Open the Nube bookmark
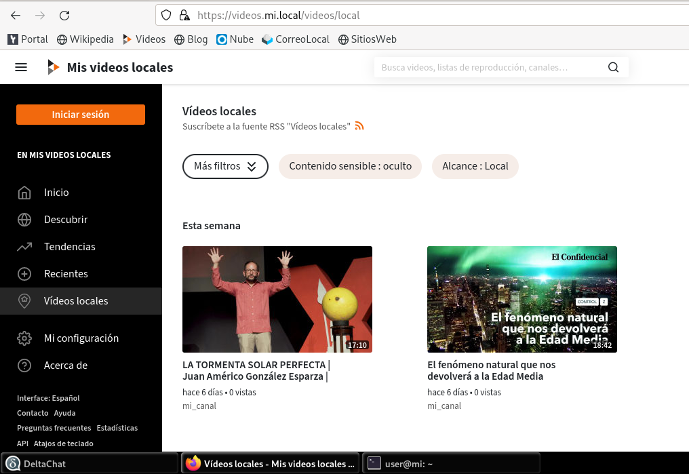The image size is (689, 474). click(235, 39)
